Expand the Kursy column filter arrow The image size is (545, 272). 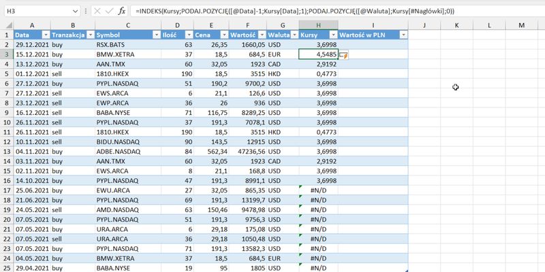[333, 34]
